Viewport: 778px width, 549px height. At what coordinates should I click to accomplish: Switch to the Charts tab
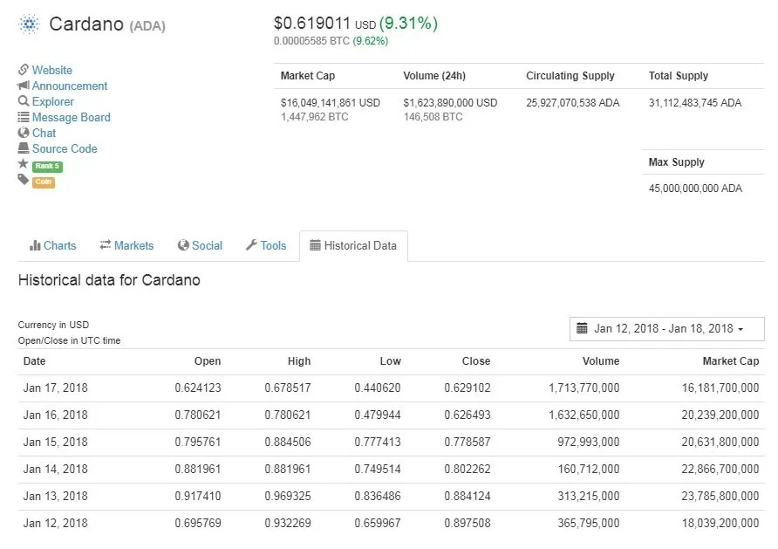coord(52,246)
